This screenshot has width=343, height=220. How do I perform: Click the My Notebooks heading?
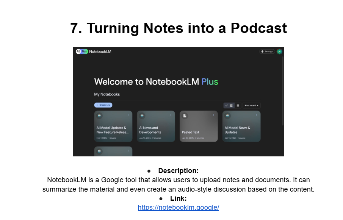coord(107,94)
